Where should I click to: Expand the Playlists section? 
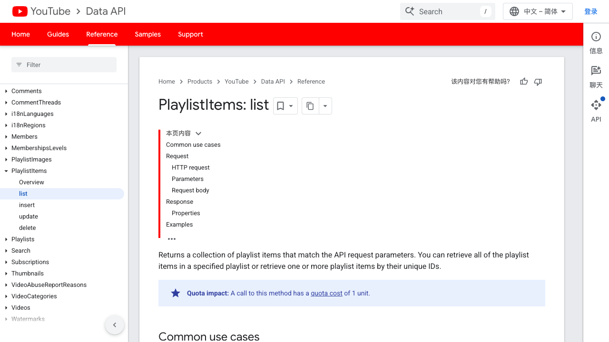(6, 239)
